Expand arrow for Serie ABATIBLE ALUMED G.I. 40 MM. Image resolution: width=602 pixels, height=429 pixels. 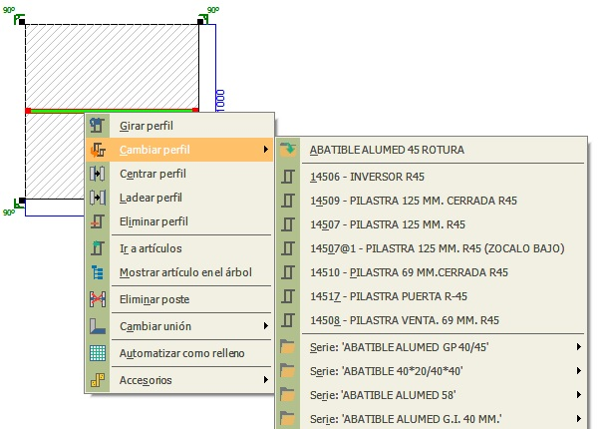point(579,418)
